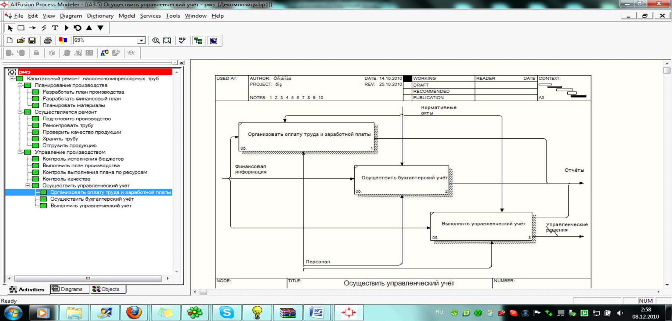Screen dimensions: 672x321
Task: Open the color palette editor icon
Action: 63,41
